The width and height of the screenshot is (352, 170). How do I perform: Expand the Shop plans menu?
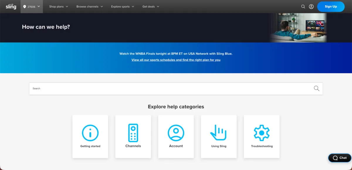point(59,6)
